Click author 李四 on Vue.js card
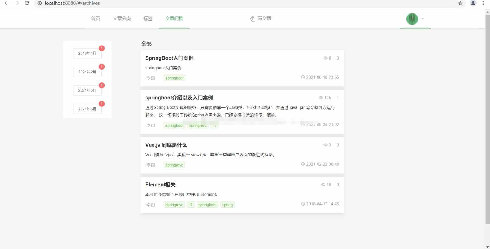Screen dimensions: 490x249 point(151,165)
